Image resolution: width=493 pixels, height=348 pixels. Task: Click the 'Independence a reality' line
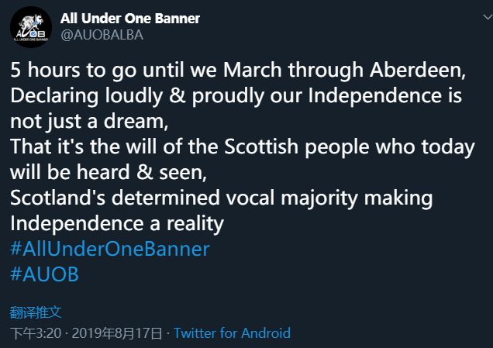pos(116,223)
